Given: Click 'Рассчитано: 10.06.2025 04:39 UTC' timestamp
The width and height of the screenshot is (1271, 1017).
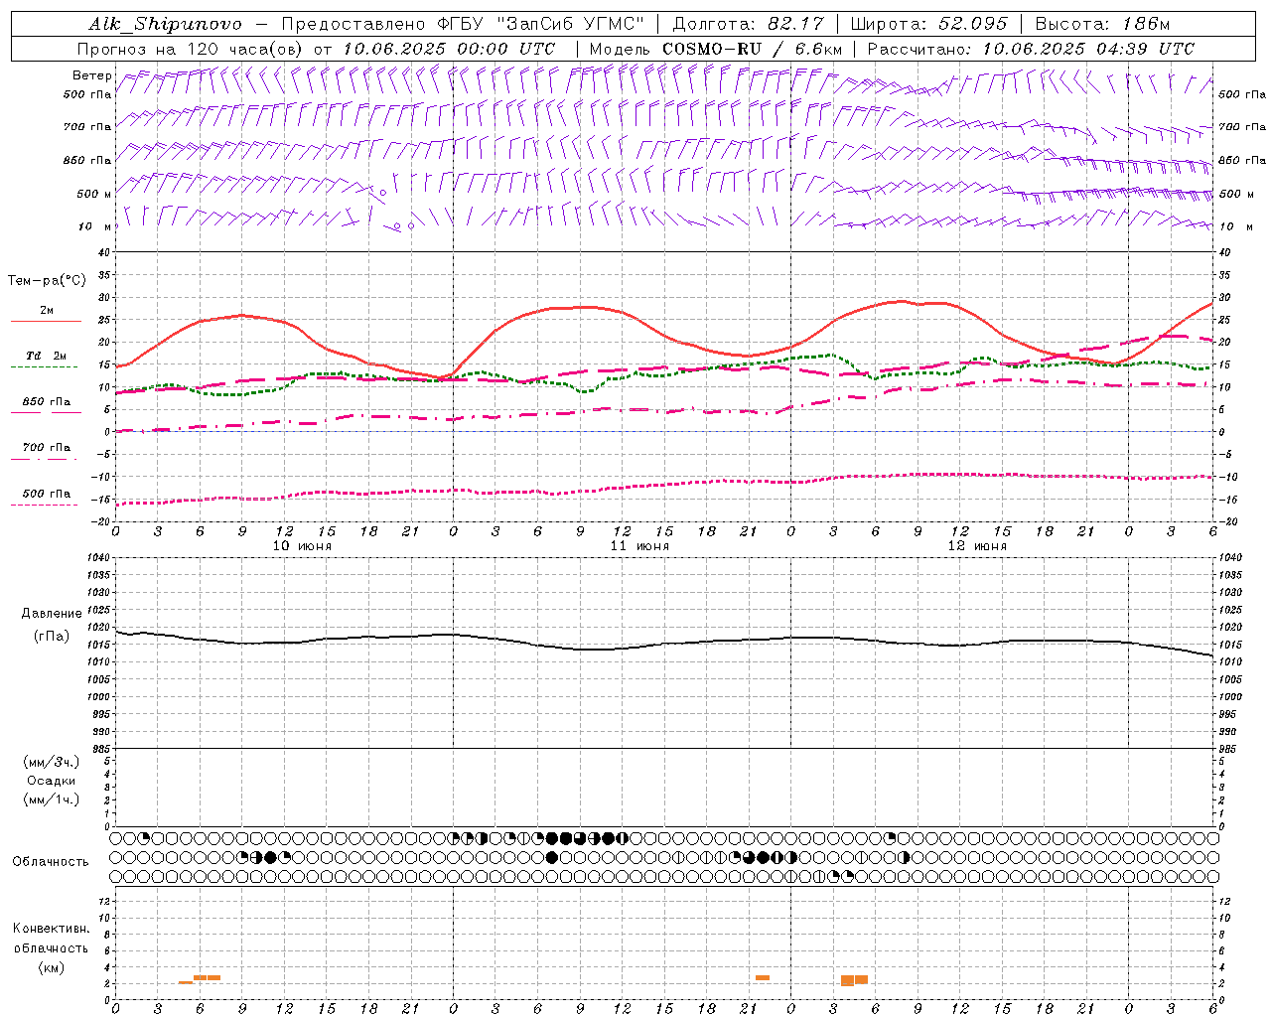Looking at the screenshot, I should [1030, 49].
